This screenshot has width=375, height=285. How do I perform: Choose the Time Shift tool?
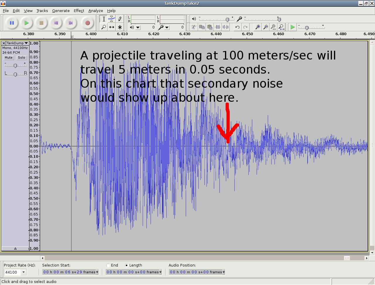[x=112, y=27]
